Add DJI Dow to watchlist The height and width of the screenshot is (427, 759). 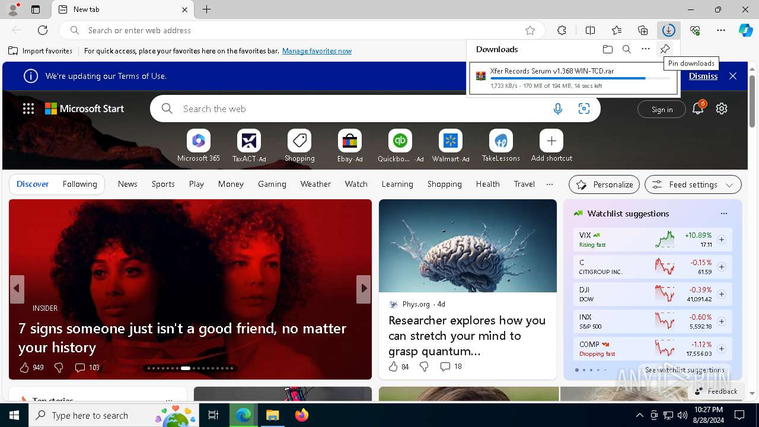[x=722, y=294]
